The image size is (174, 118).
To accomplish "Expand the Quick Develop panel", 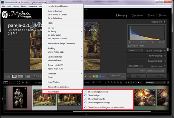I will click(165, 51).
